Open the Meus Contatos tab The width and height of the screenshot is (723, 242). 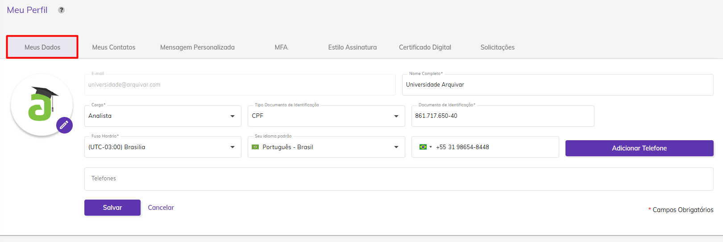[x=114, y=47]
